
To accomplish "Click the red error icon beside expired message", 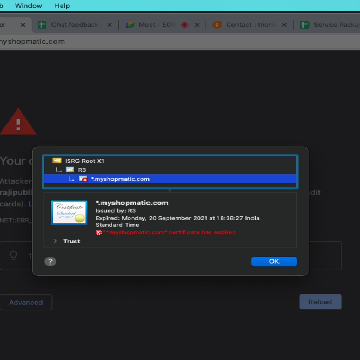I will tap(99, 232).
